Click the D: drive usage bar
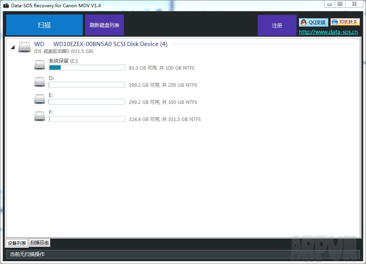 point(87,85)
